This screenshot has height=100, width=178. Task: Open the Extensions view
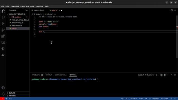point(3,36)
